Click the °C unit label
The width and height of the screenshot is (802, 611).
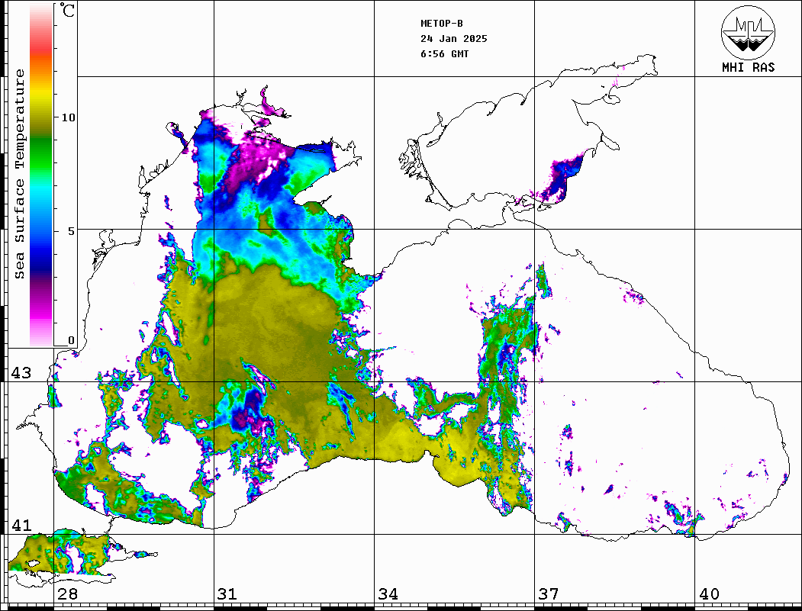[67, 10]
